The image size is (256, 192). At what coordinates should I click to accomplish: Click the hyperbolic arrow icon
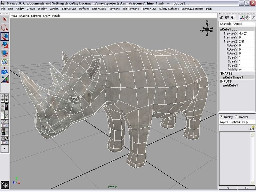click(253, 18)
